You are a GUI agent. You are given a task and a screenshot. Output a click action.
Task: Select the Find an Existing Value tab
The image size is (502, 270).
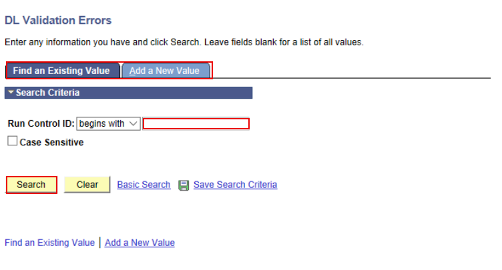63,71
